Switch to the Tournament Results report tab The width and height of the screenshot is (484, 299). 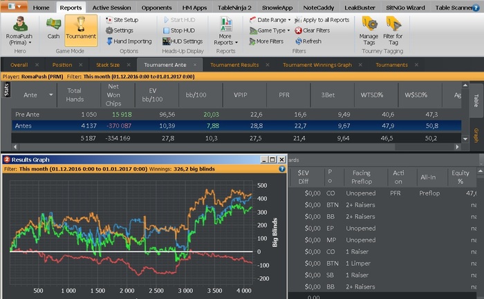[234, 65]
